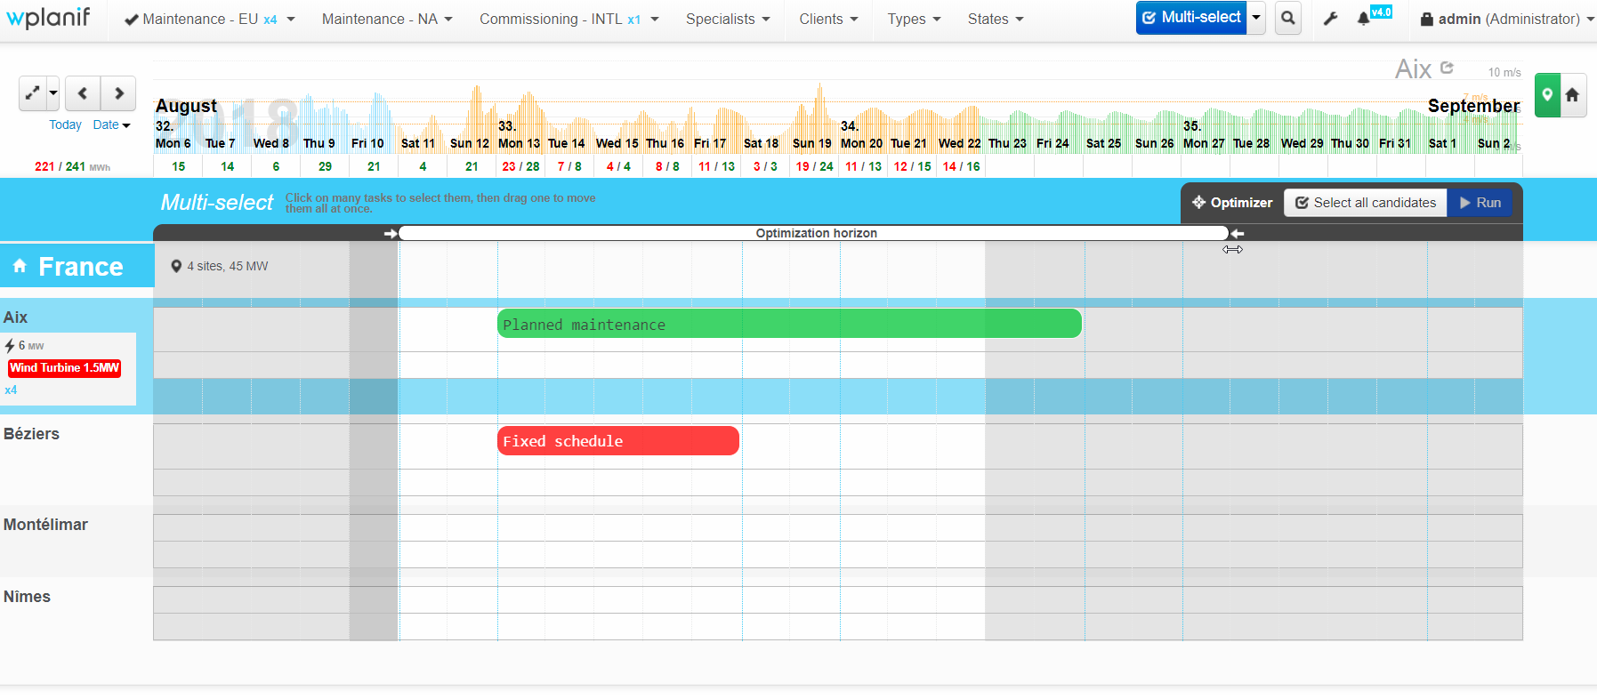Advance timeline with right chevron
Screen dimensions: 1597x699
tap(118, 93)
